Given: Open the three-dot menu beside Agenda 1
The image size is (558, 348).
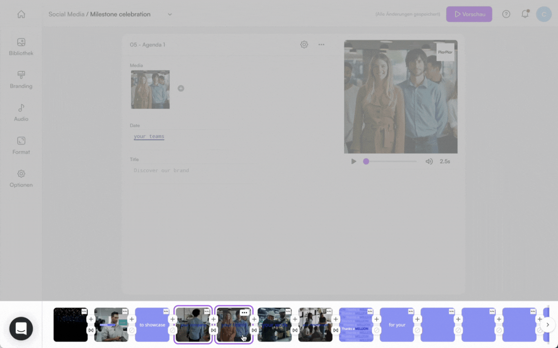Looking at the screenshot, I should (321, 44).
